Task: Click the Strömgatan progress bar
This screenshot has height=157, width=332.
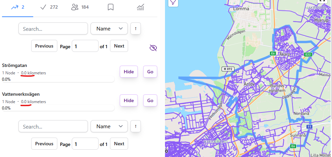Action: [58, 79]
